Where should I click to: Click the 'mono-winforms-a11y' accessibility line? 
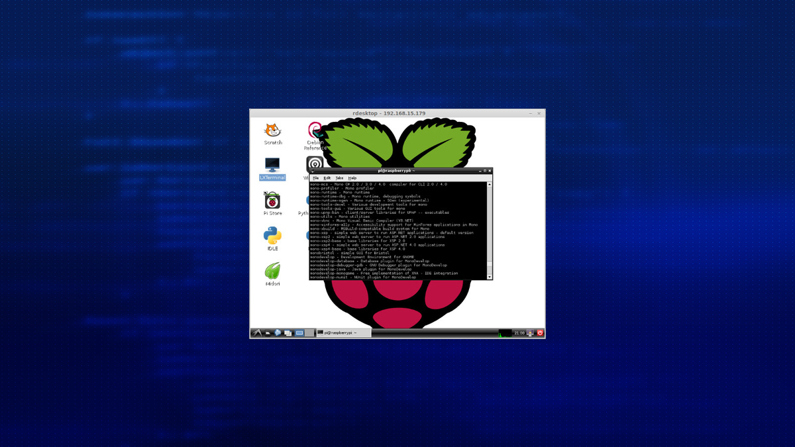(394, 224)
